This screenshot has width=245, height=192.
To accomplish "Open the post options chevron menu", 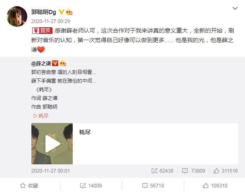I will pyautogui.click(x=235, y=8).
